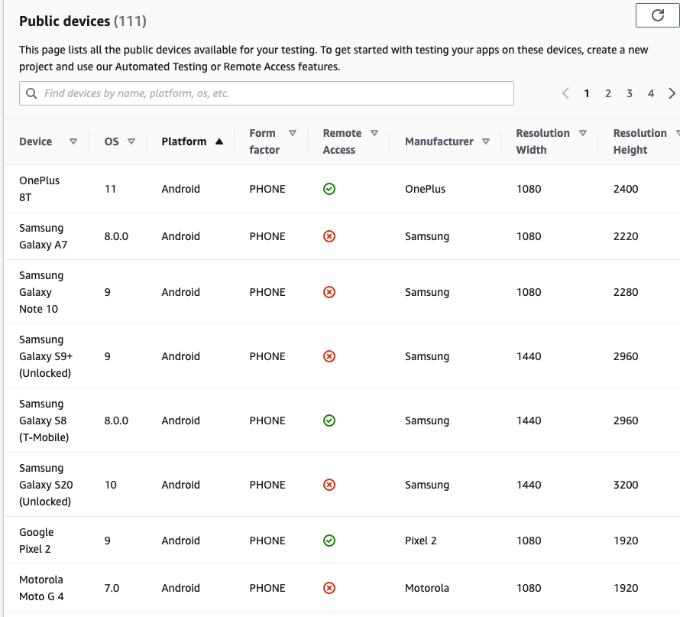Click Galaxy S20 remote access X icon
The height and width of the screenshot is (617, 680).
329,485
